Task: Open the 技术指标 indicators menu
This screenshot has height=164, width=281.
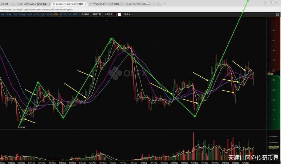Action: [85, 14]
